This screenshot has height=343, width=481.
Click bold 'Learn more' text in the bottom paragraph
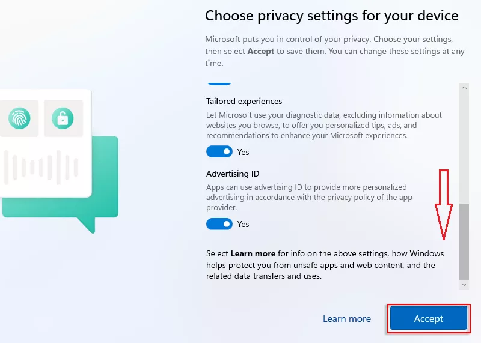click(x=253, y=253)
